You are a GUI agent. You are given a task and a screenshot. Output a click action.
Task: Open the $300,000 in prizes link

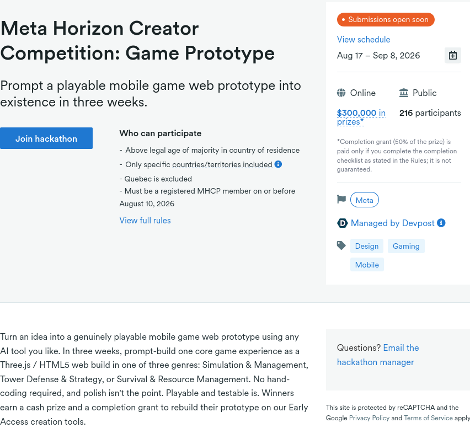pos(361,117)
